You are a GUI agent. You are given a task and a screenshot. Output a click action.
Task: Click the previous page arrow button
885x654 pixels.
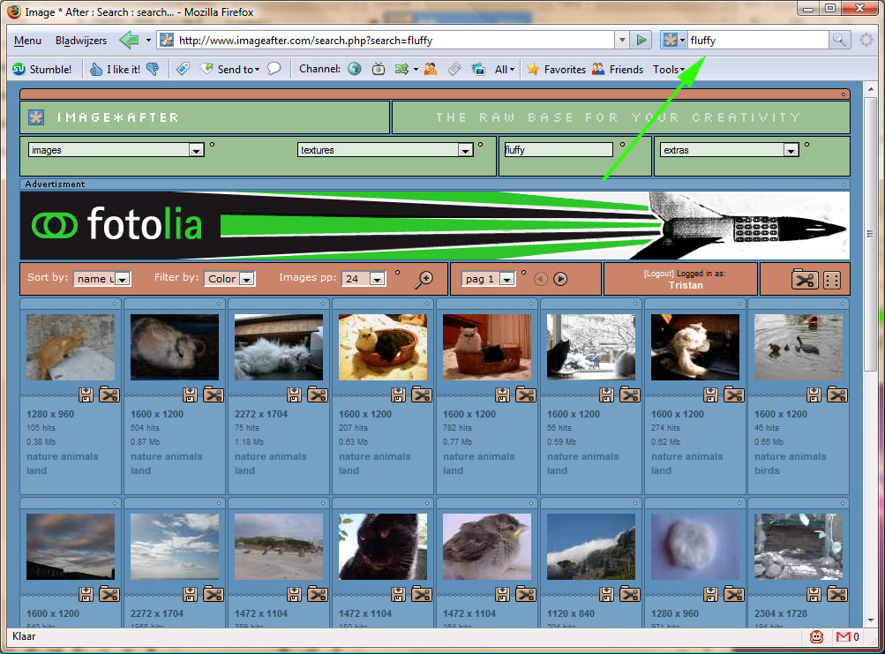pyautogui.click(x=541, y=279)
